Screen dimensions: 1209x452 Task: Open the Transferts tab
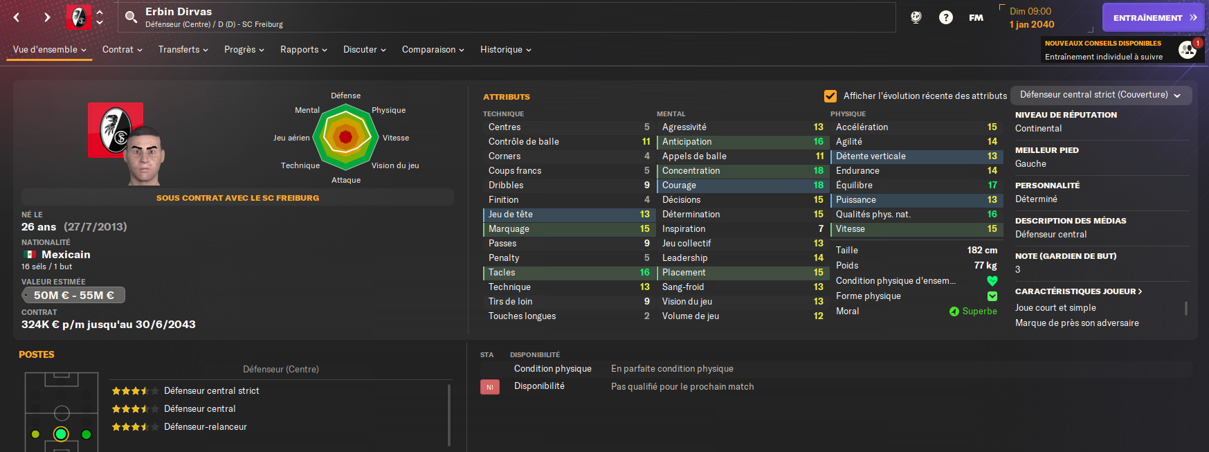(183, 50)
